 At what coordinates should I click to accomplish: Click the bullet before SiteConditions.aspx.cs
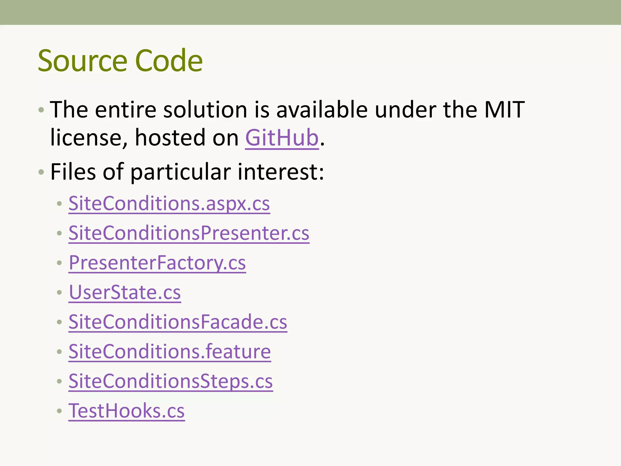click(59, 204)
